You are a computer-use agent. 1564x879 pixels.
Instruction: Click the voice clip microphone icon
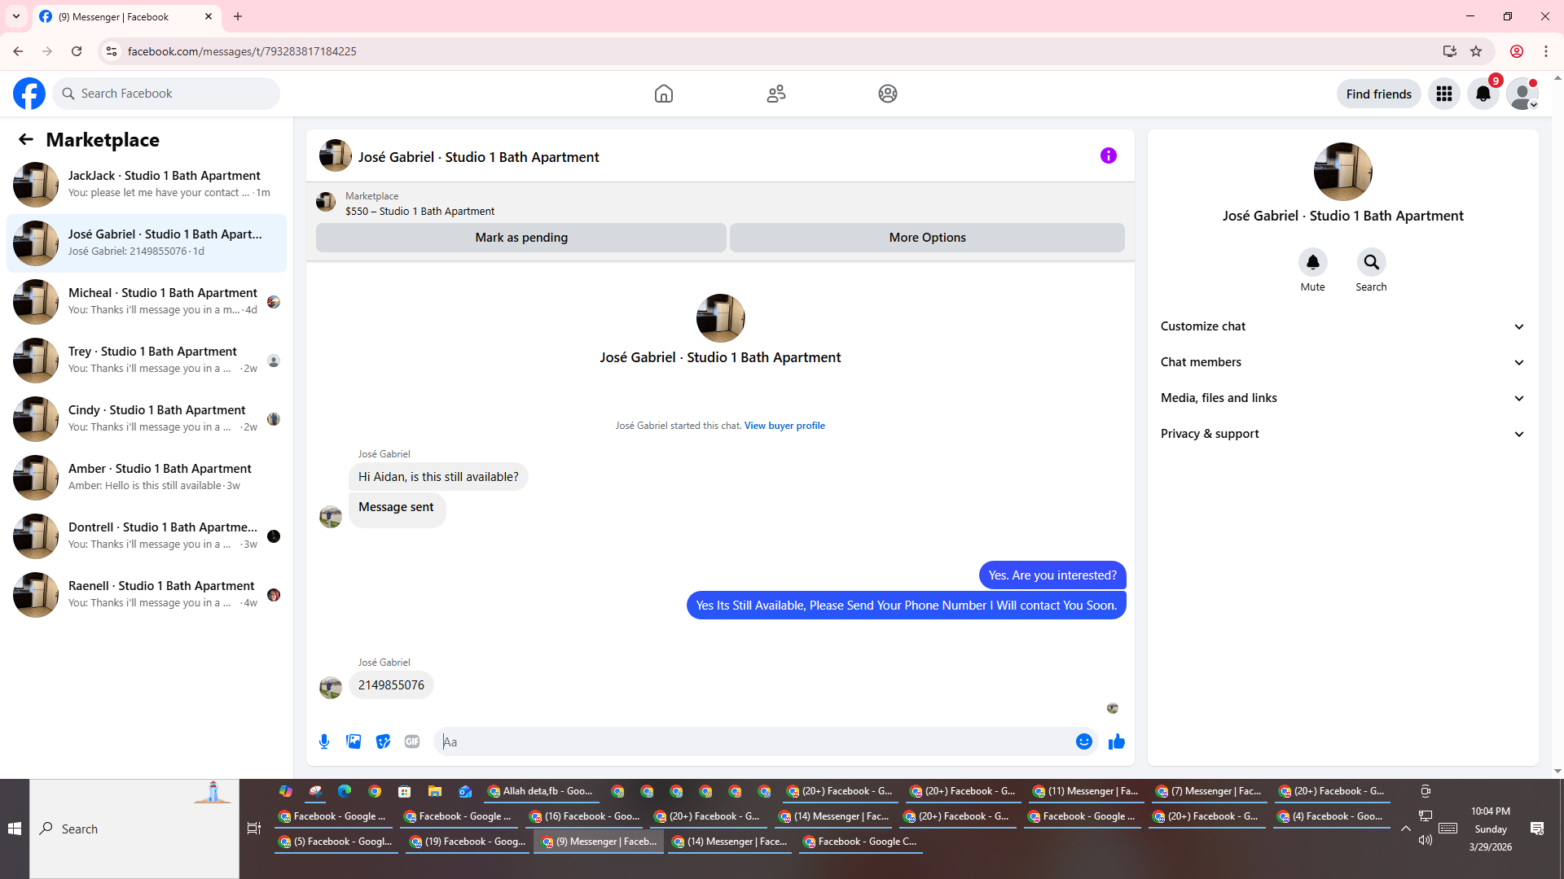pyautogui.click(x=324, y=741)
